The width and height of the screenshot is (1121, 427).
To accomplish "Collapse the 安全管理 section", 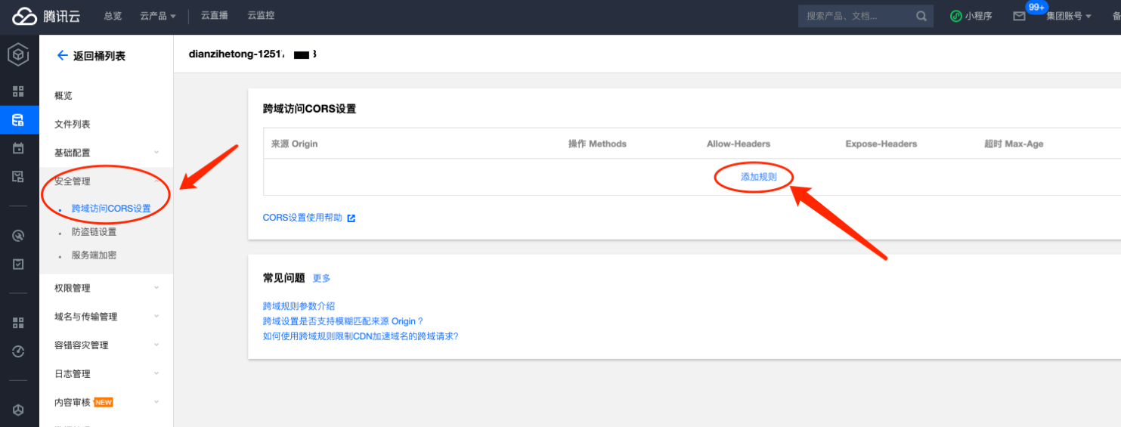I will point(106,181).
